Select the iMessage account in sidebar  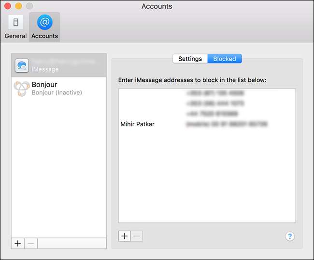(x=59, y=65)
